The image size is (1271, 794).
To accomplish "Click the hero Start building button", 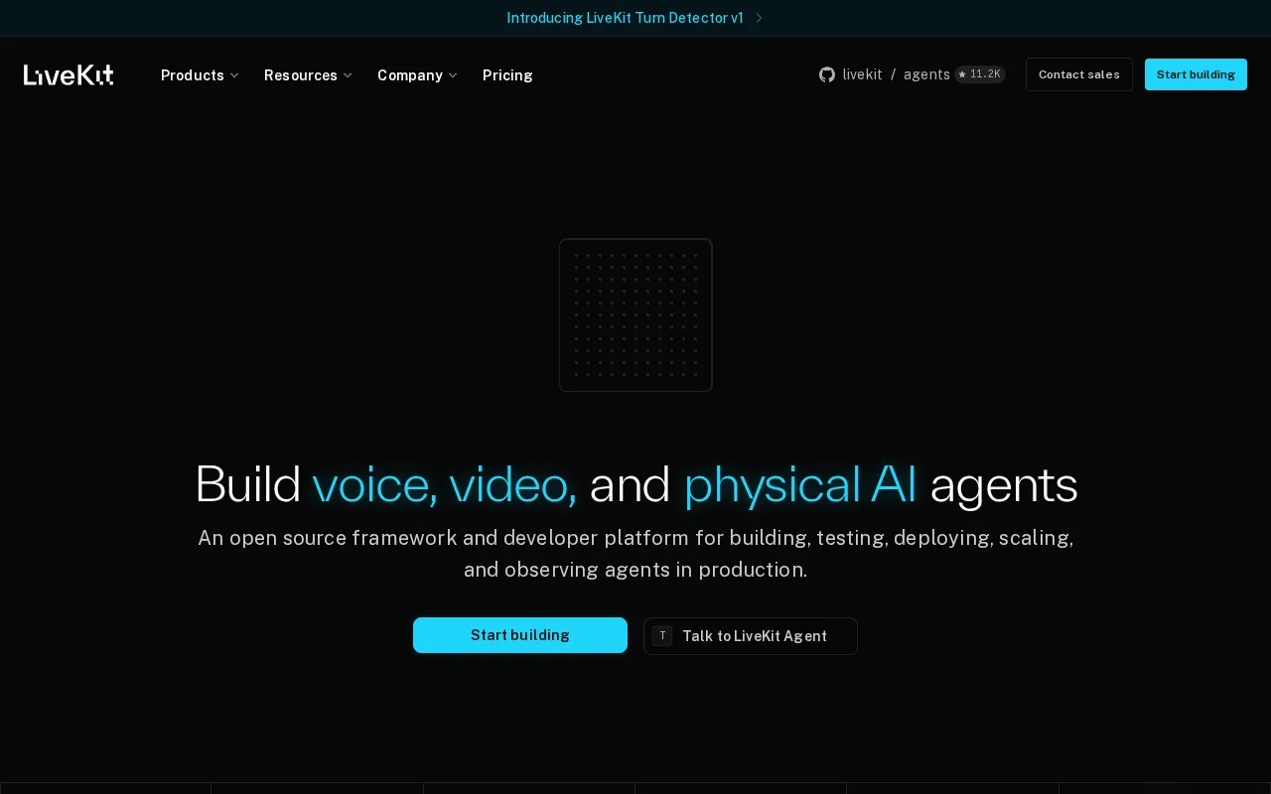I will tap(520, 635).
